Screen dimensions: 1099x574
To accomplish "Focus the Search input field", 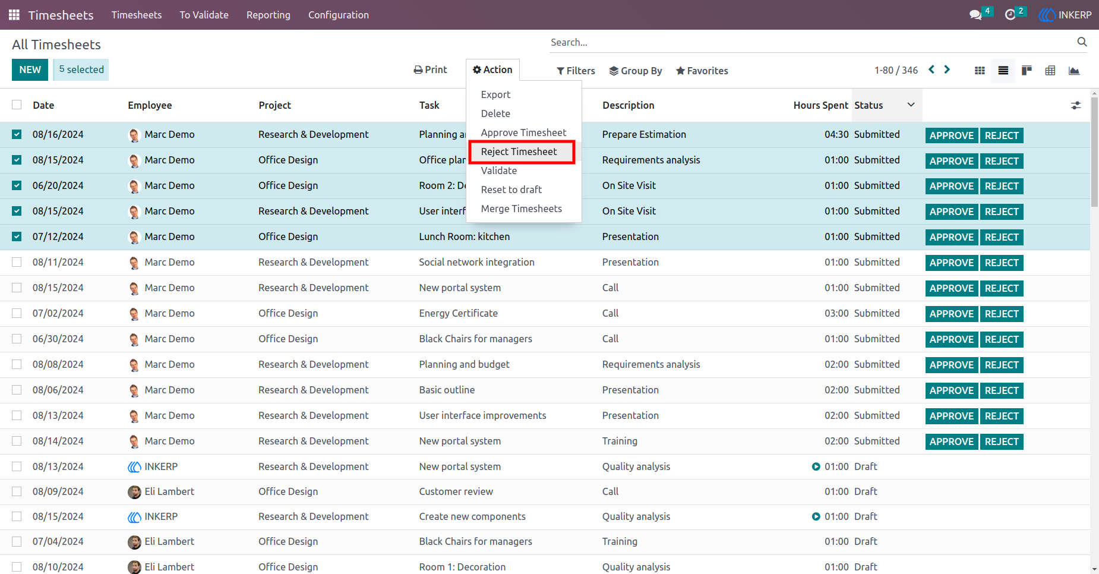I will (x=811, y=42).
